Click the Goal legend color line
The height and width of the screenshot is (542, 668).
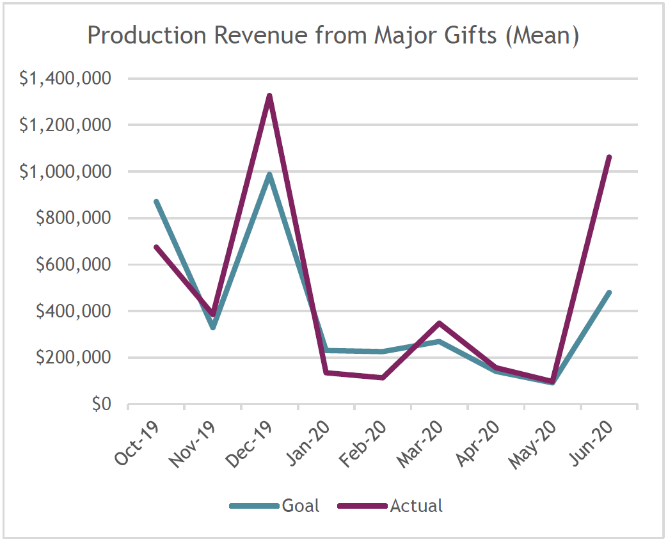point(254,506)
